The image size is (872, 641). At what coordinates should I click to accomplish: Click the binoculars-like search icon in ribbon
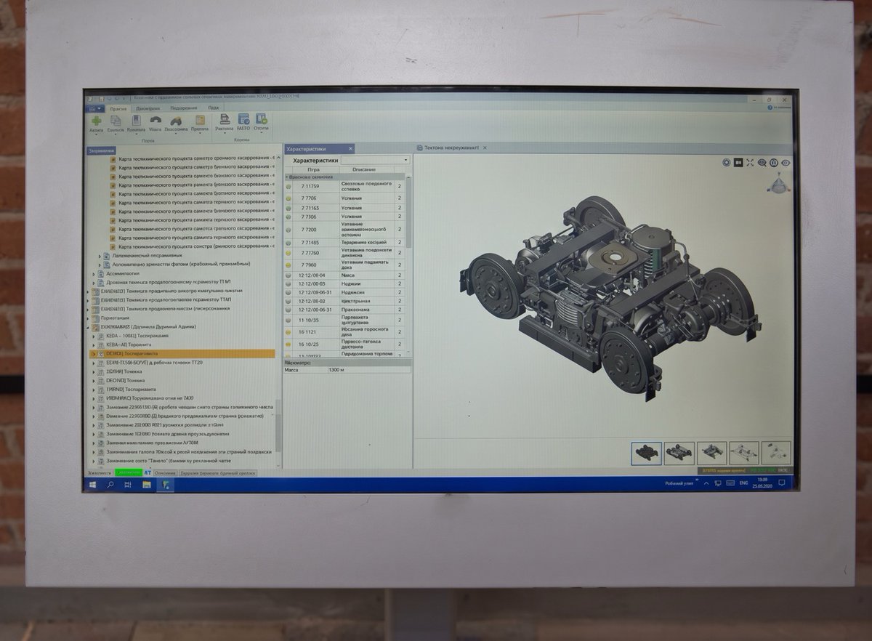(175, 121)
